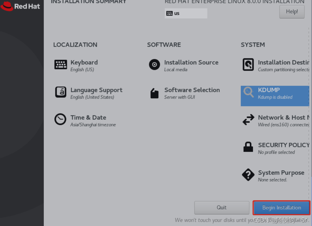Open the Software Selection title

pos(192,90)
